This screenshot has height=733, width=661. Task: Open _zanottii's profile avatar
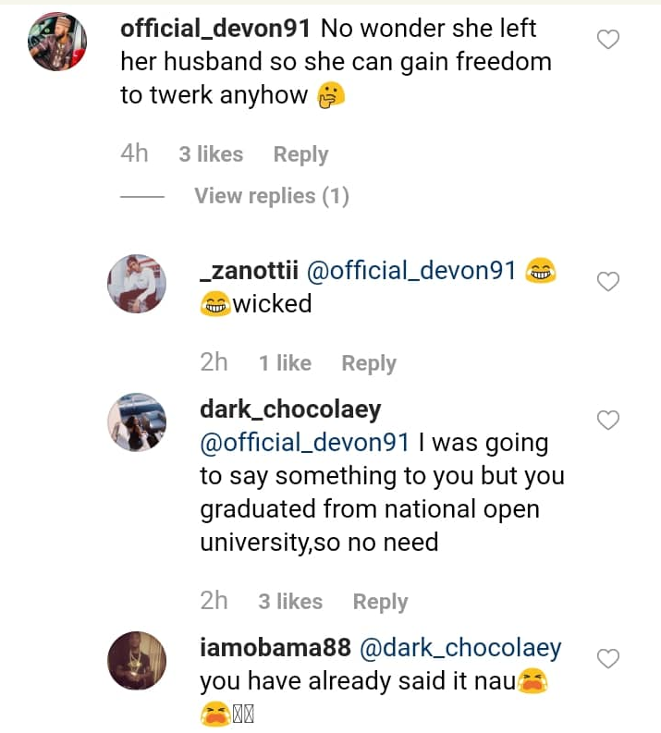click(x=137, y=284)
